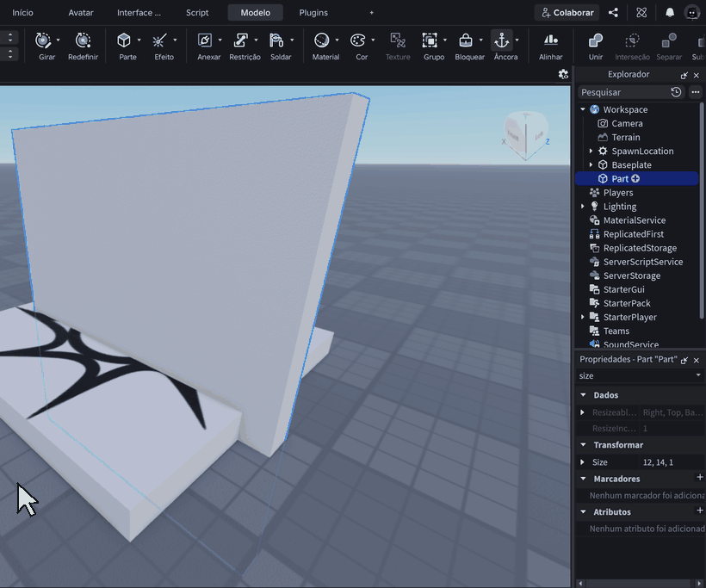
Task: Open the Script tab
Action: (x=197, y=13)
